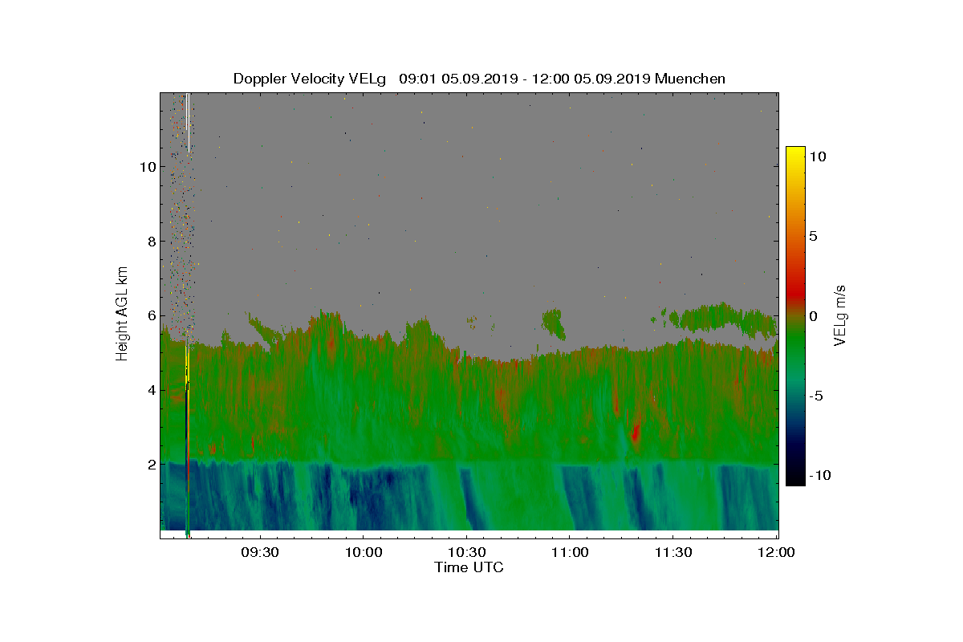Click the detached cloud blob near 6 km at 10:55
The width and height of the screenshot is (963, 642).
pos(553,323)
